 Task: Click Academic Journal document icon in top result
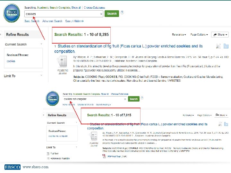tap(62, 62)
